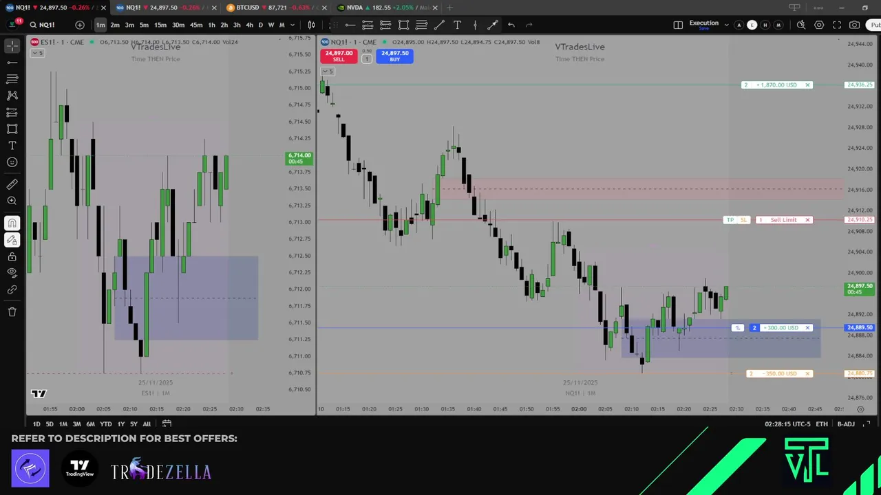Expand the Execution layout dropdown
Image resolution: width=881 pixels, height=495 pixels.
[726, 25]
